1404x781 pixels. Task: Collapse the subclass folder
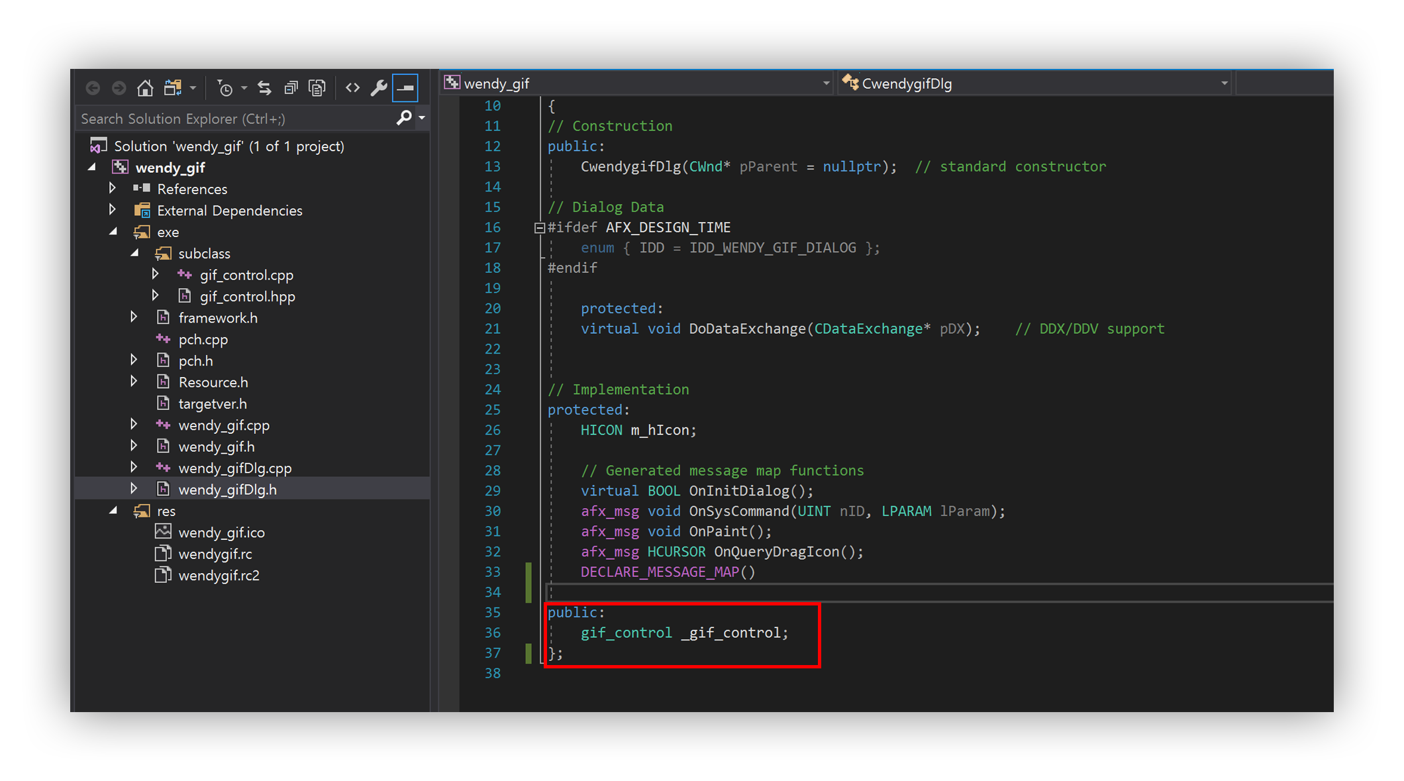(x=134, y=253)
